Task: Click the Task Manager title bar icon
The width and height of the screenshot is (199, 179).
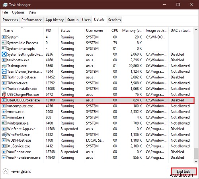Action: coord(5,5)
